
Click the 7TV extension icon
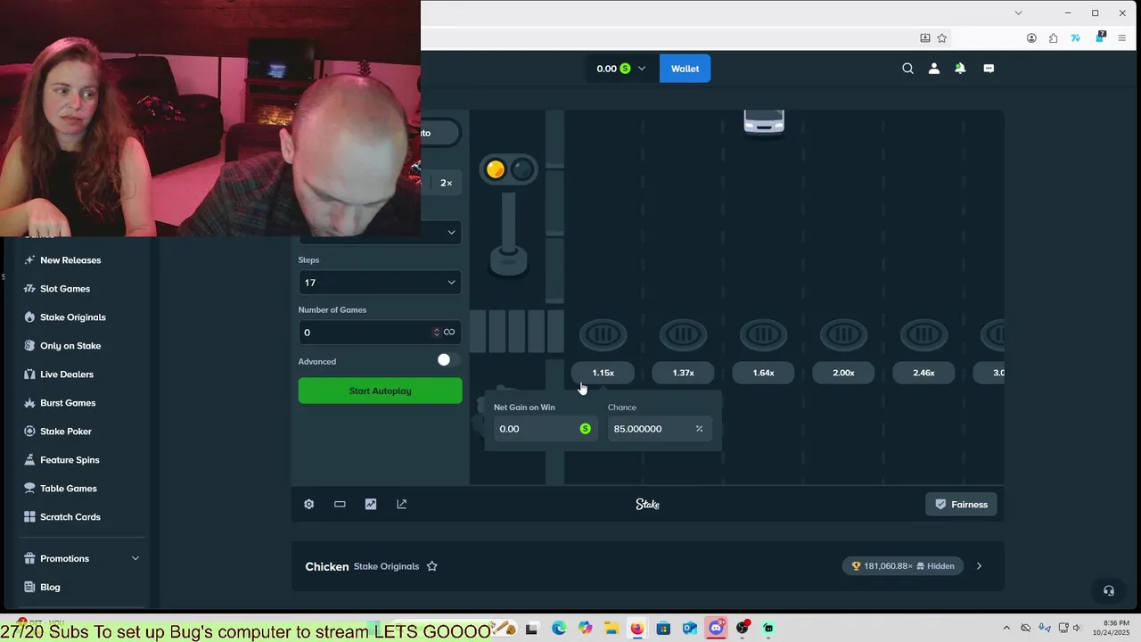[x=1076, y=38]
